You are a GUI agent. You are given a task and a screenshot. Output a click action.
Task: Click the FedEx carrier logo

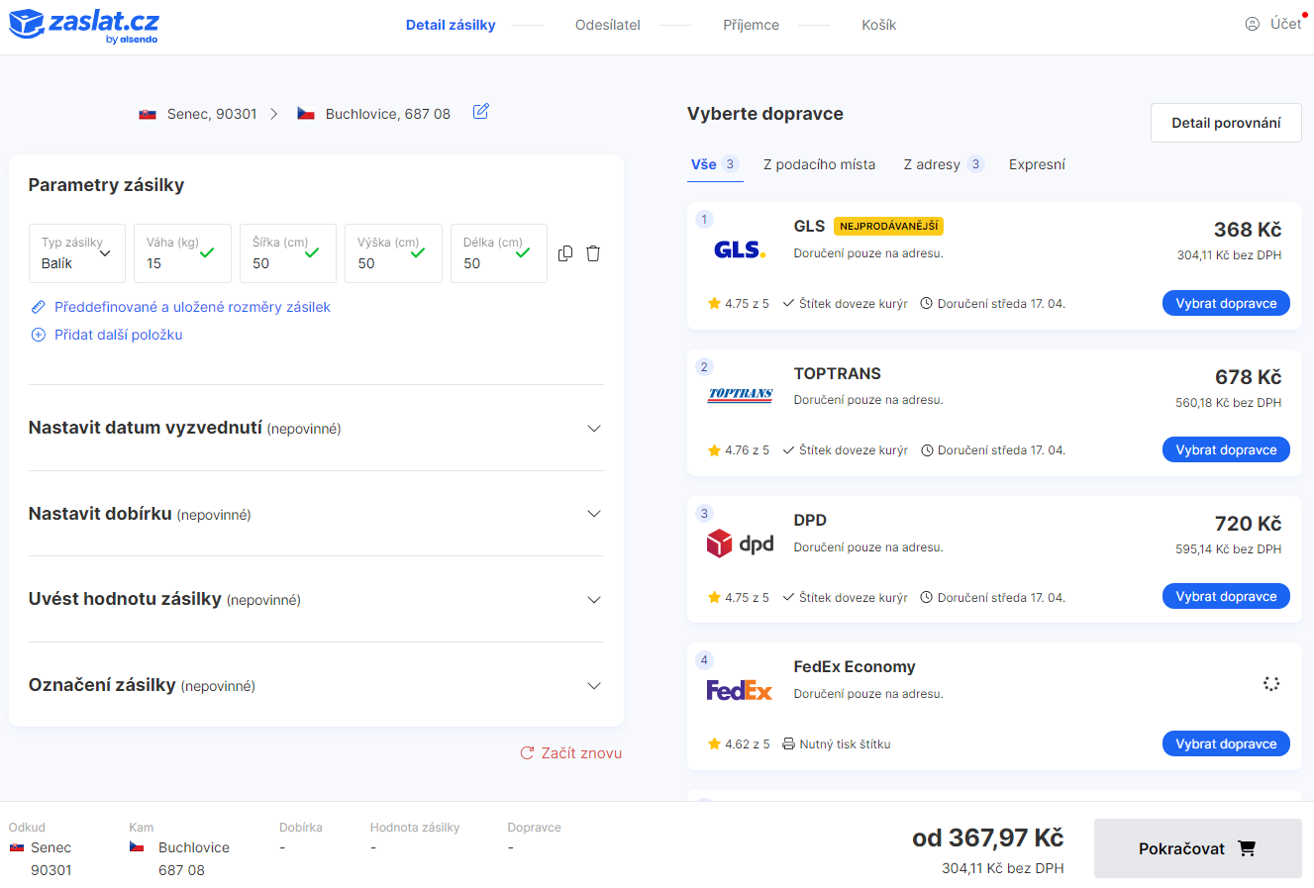click(x=740, y=690)
